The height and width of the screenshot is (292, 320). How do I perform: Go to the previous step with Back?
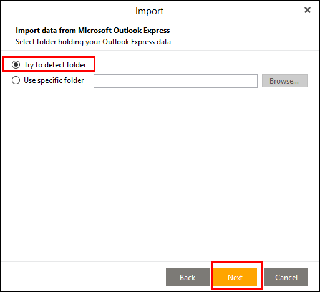[x=188, y=277]
